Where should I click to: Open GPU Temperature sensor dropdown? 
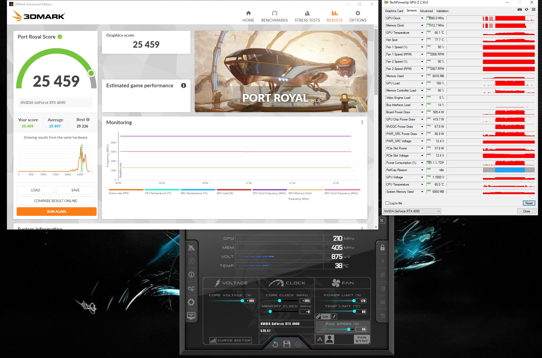422,33
